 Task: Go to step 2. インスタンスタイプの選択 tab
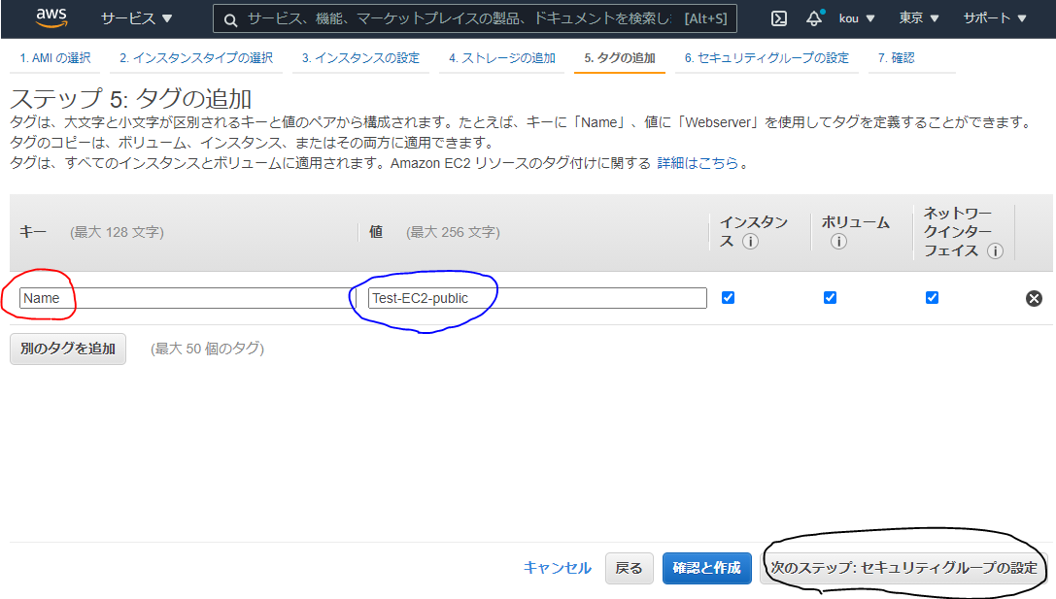coord(196,58)
